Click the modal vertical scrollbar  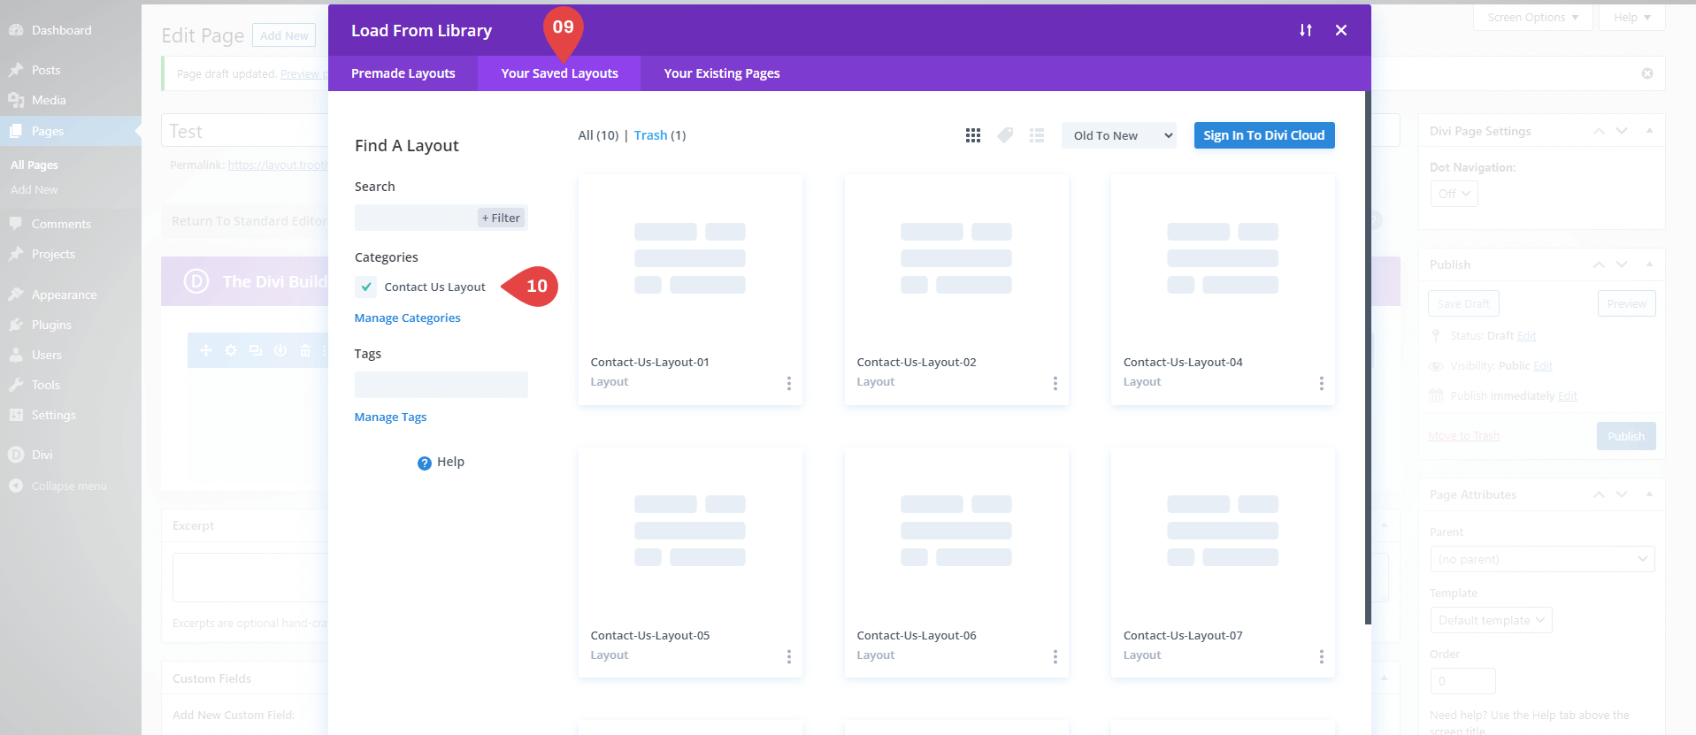(x=1368, y=357)
